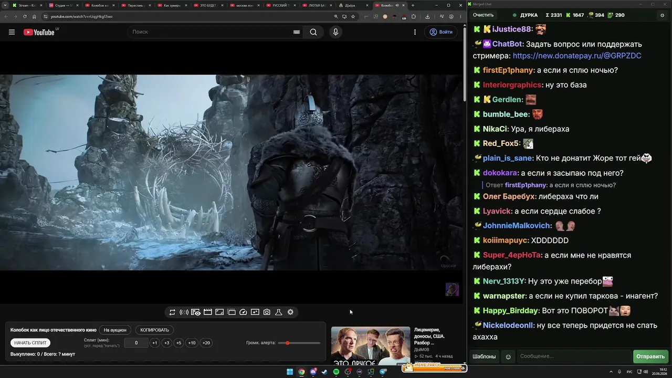Image resolution: width=672 pixels, height=378 pixels.
Task: Open the gear settings icon below video
Action: pos(290,312)
